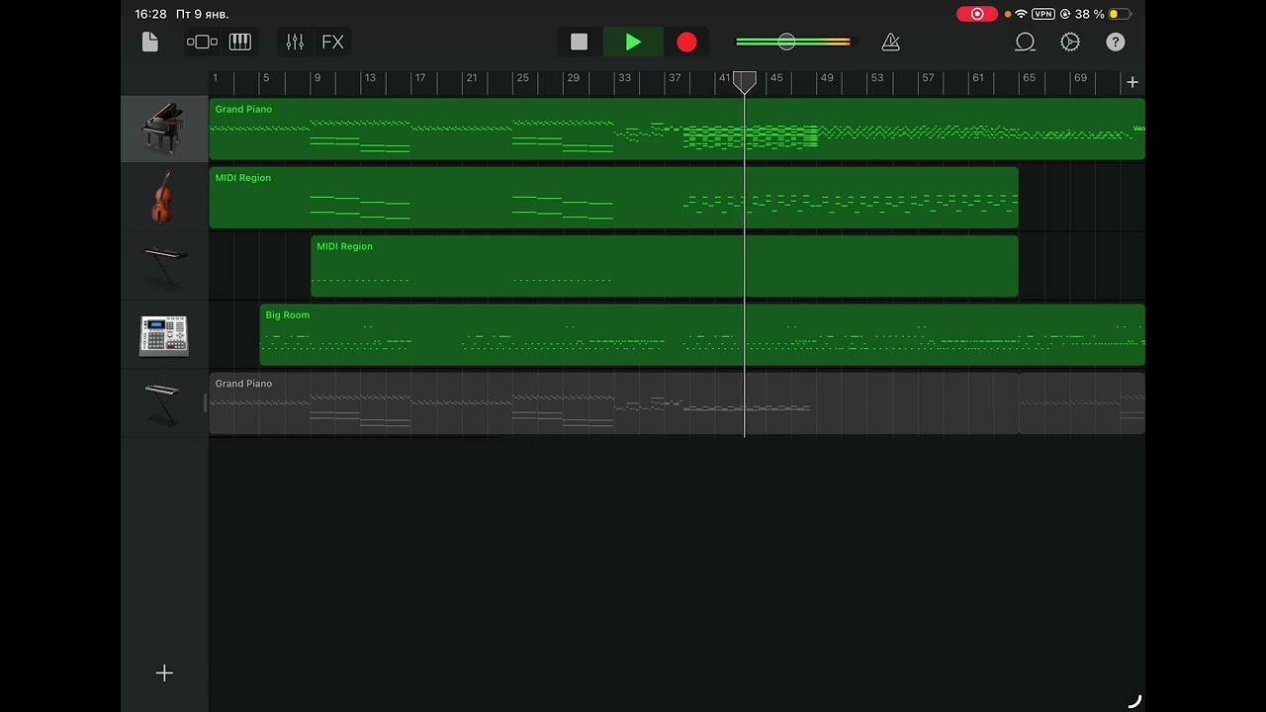Screen dimensions: 1266x712
Task: Click bar 41 on the ruler
Action: (x=724, y=78)
